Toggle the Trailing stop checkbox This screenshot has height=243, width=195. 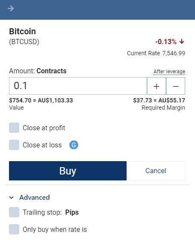[14, 212]
